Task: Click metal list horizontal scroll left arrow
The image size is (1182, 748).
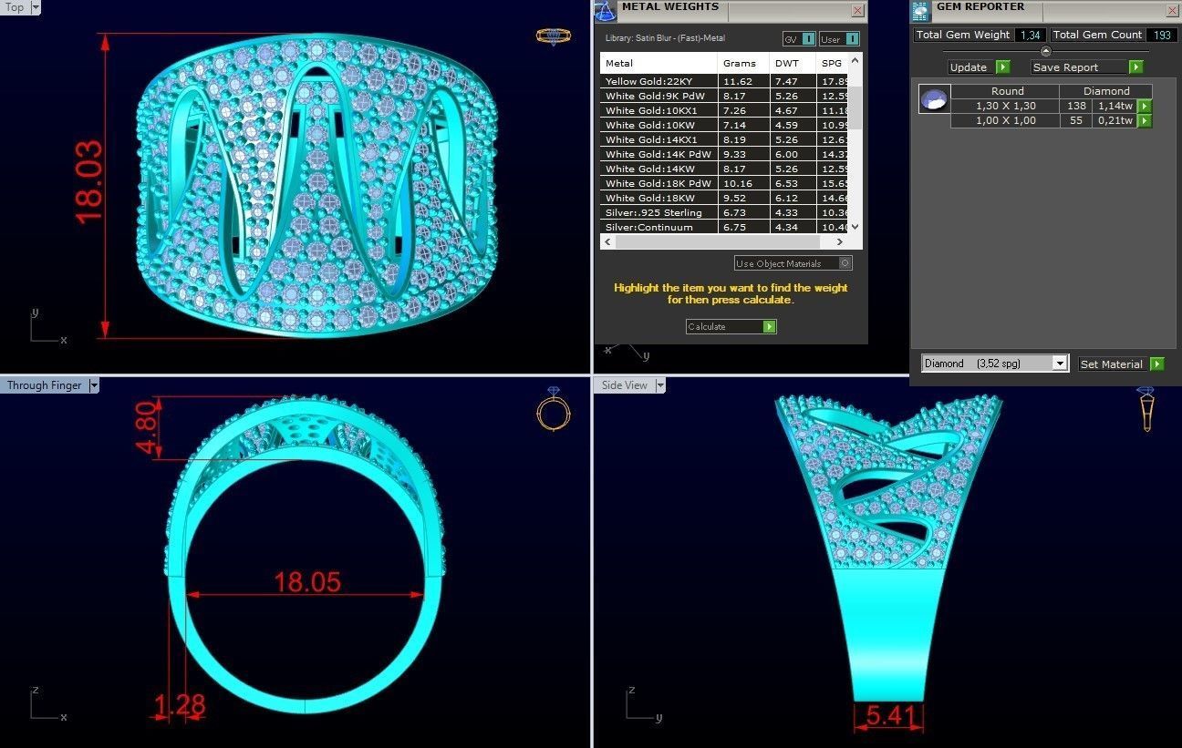Action: click(607, 241)
